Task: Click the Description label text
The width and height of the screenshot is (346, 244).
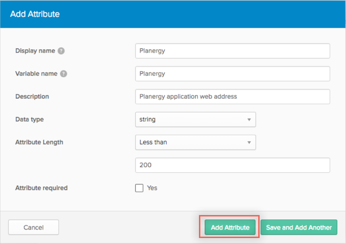Action: pyautogui.click(x=32, y=96)
